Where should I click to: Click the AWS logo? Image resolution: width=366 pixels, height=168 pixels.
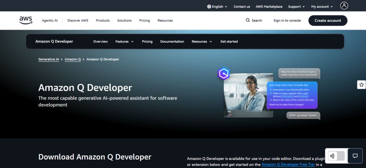click(x=26, y=20)
